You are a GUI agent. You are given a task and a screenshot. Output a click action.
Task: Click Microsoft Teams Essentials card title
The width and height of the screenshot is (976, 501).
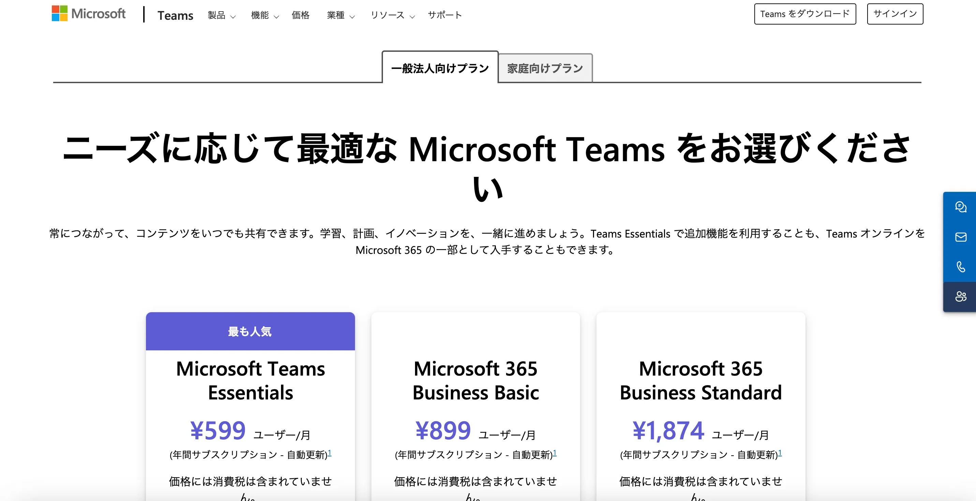pyautogui.click(x=250, y=381)
